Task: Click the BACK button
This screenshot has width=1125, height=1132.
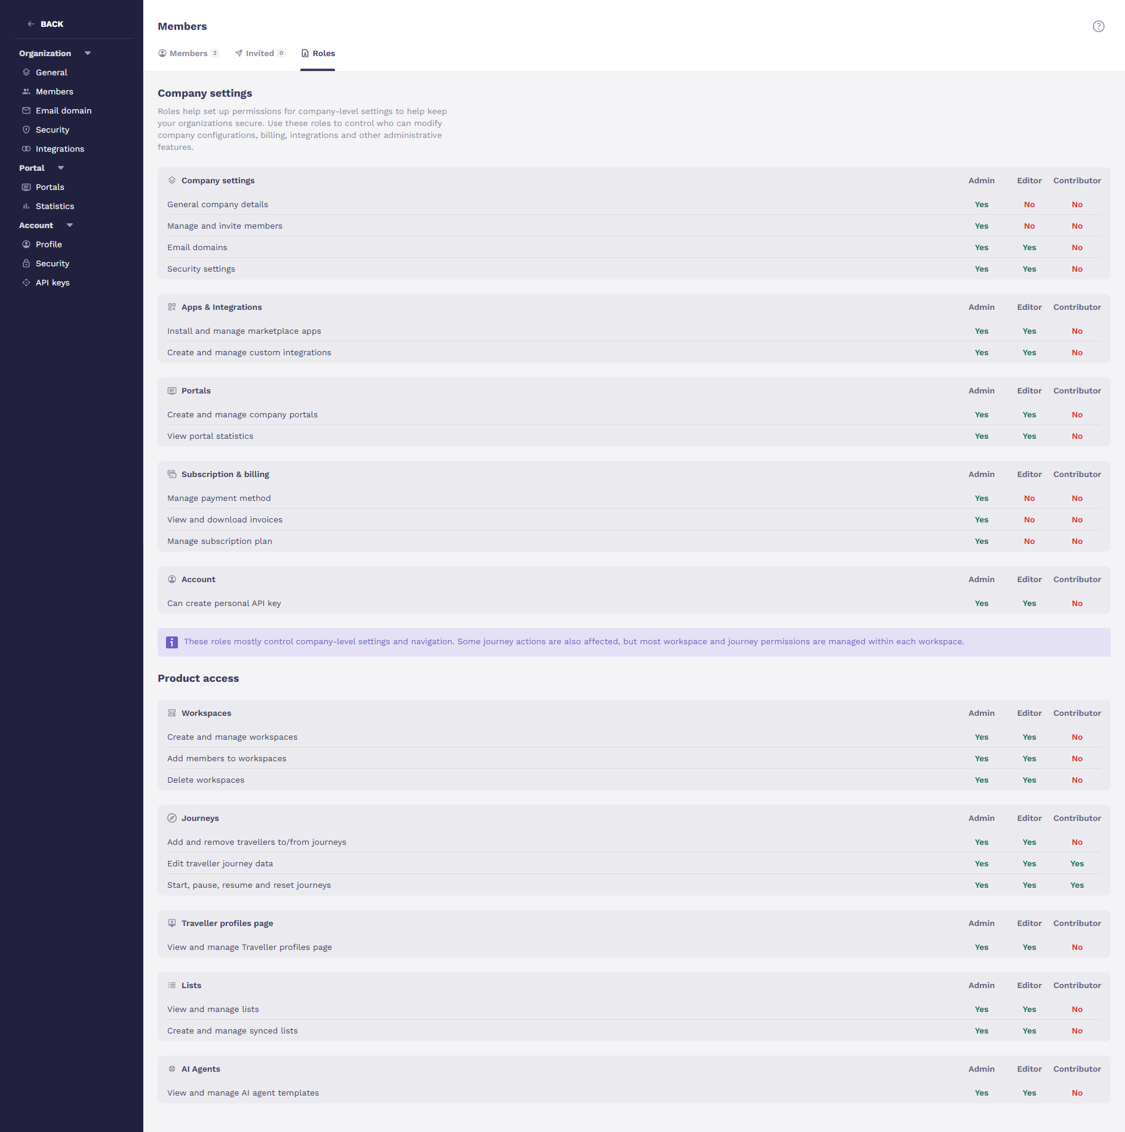Action: [x=51, y=24]
